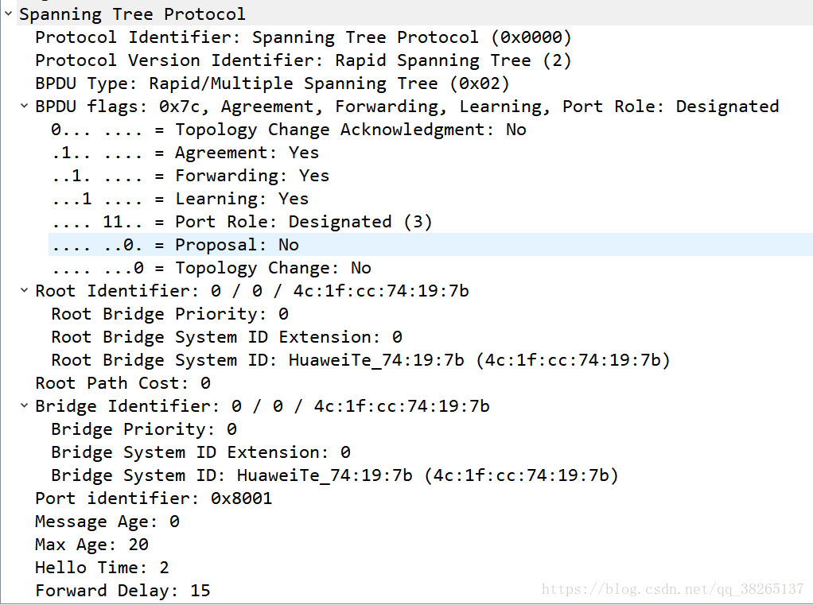Select the Learning: Yes row
This screenshot has width=813, height=605.
pos(180,199)
